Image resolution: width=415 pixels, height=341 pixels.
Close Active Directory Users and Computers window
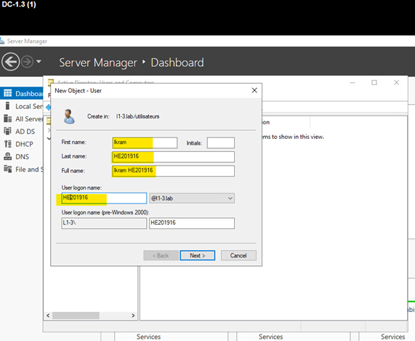(397, 83)
